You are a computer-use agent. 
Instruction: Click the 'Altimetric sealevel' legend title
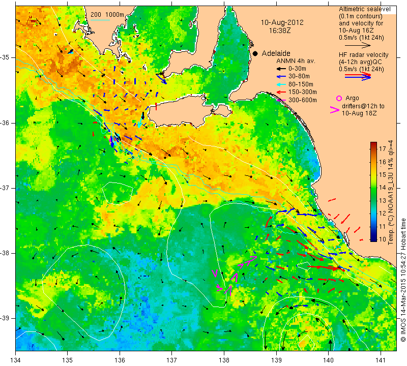364,9
